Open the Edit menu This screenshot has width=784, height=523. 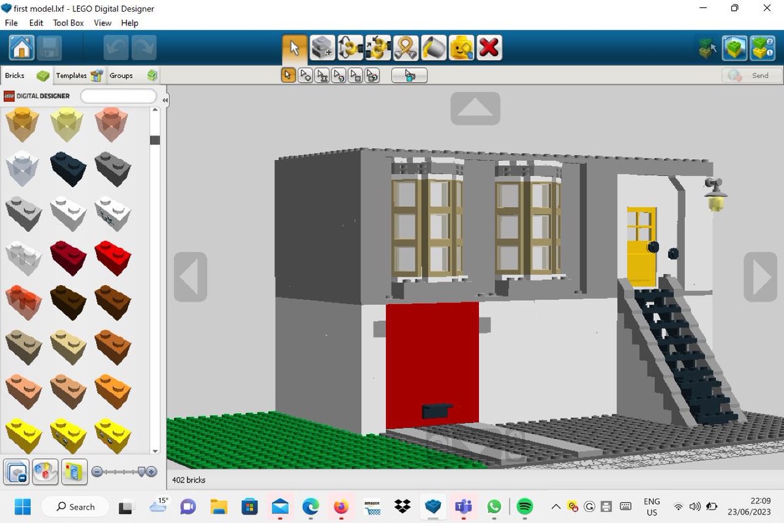coord(36,23)
